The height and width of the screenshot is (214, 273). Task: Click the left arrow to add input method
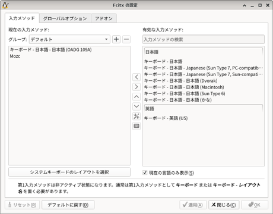136,77
